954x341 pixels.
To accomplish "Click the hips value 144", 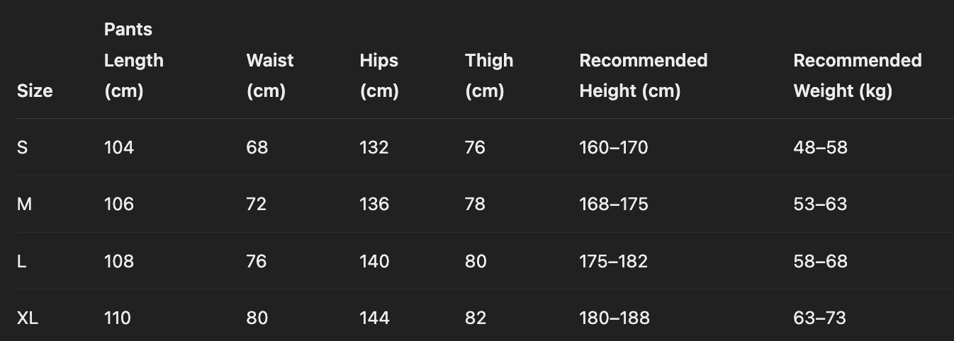I will [x=374, y=318].
